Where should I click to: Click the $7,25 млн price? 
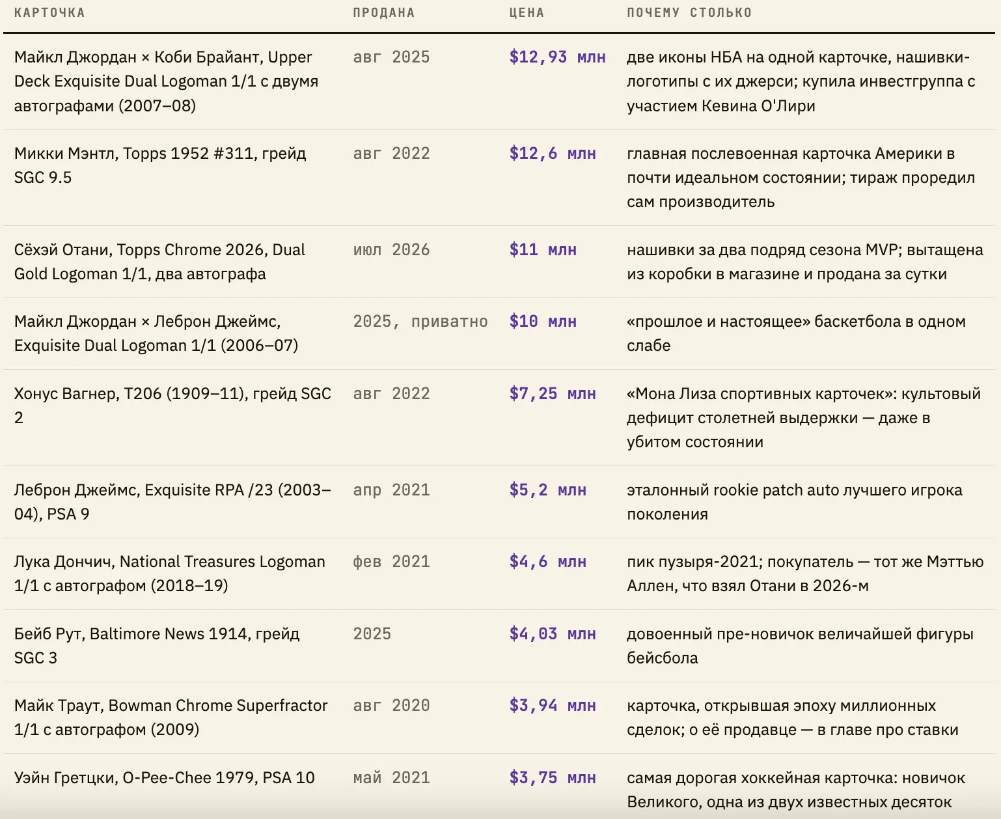(553, 394)
